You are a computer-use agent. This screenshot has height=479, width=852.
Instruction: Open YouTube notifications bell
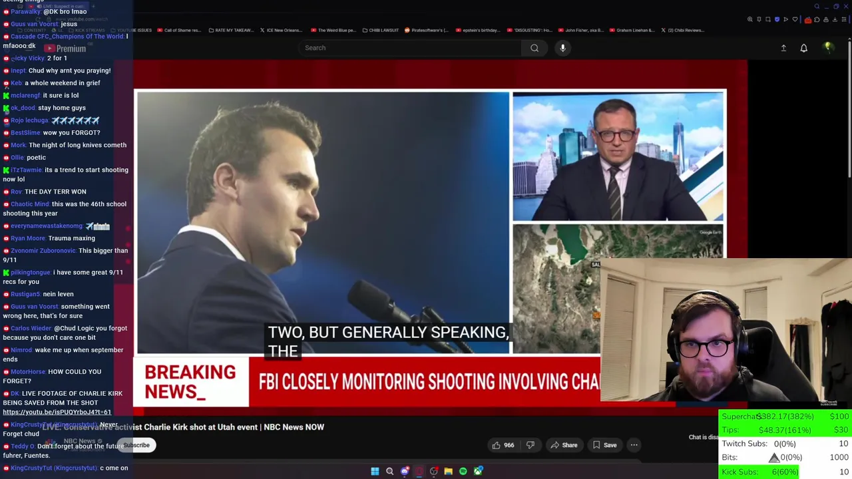pyautogui.click(x=803, y=48)
